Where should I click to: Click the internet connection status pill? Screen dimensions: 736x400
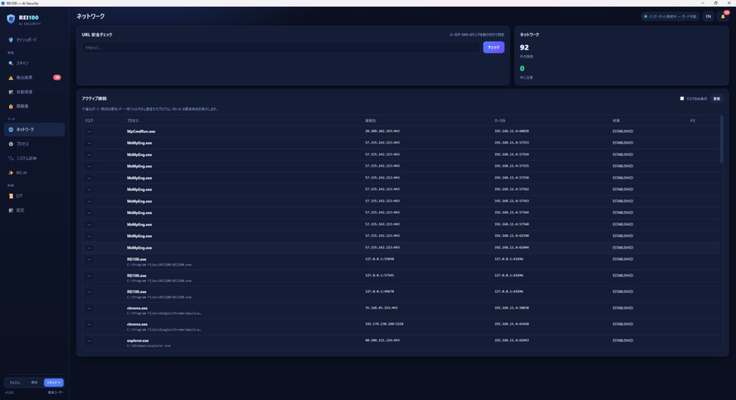(671, 17)
